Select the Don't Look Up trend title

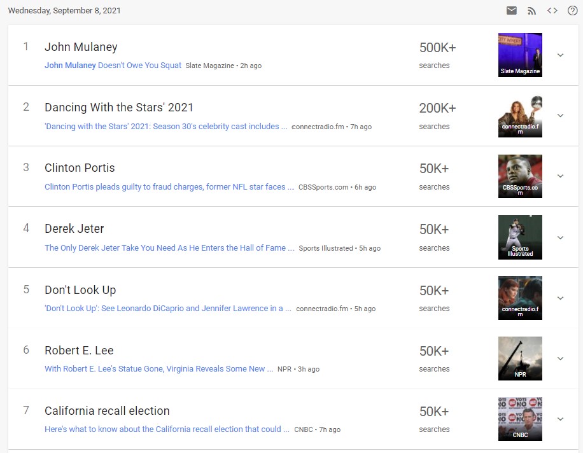click(80, 290)
